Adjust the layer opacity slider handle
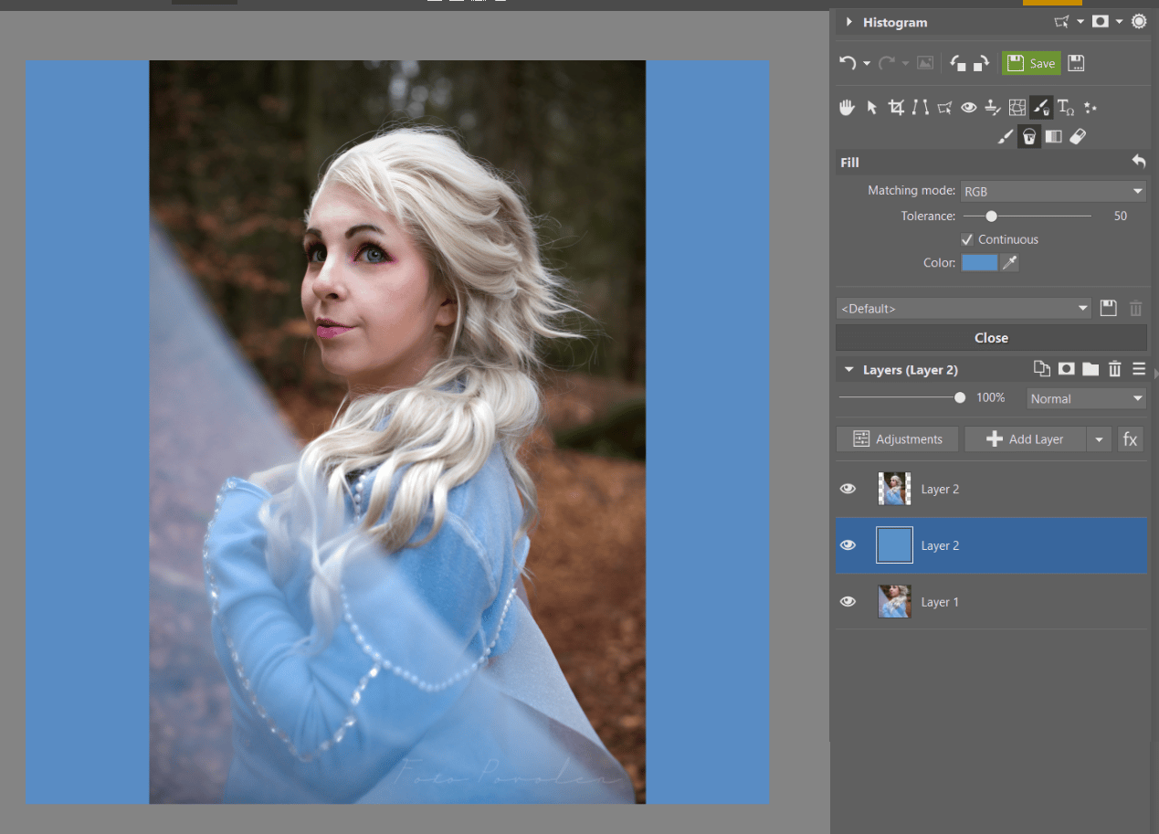The width and height of the screenshot is (1159, 834). [x=959, y=397]
